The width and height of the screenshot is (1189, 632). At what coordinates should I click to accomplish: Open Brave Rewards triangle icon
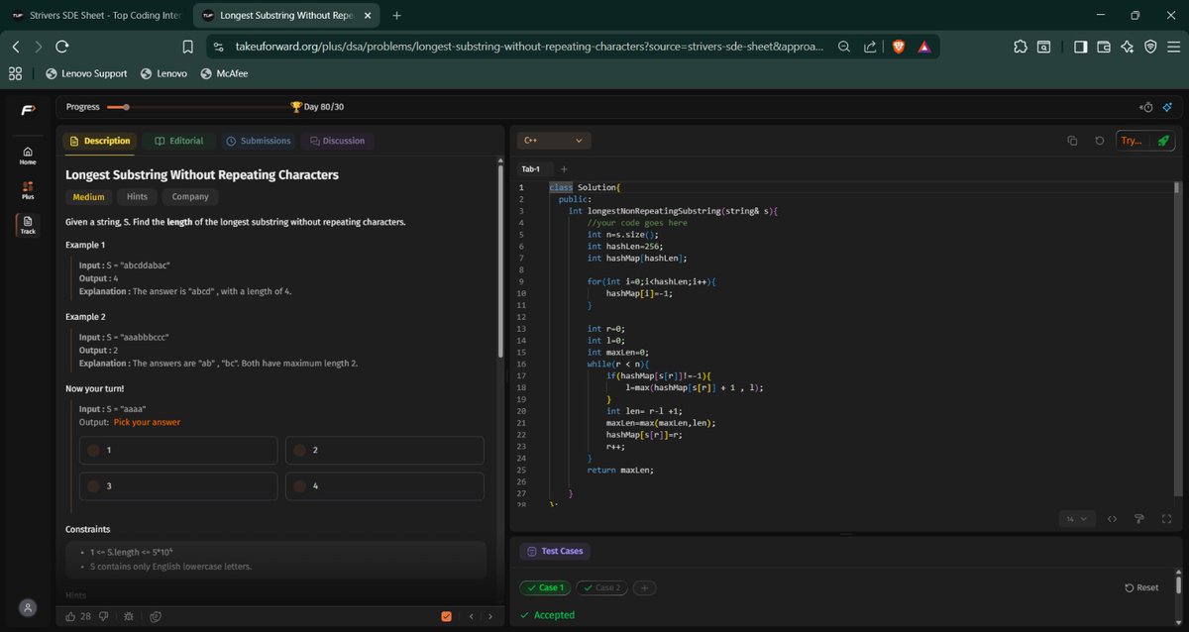tap(923, 47)
